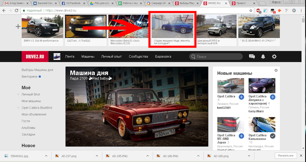306x162 pixels.
Task: Open Барахолка menu item
Action: click(x=163, y=57)
